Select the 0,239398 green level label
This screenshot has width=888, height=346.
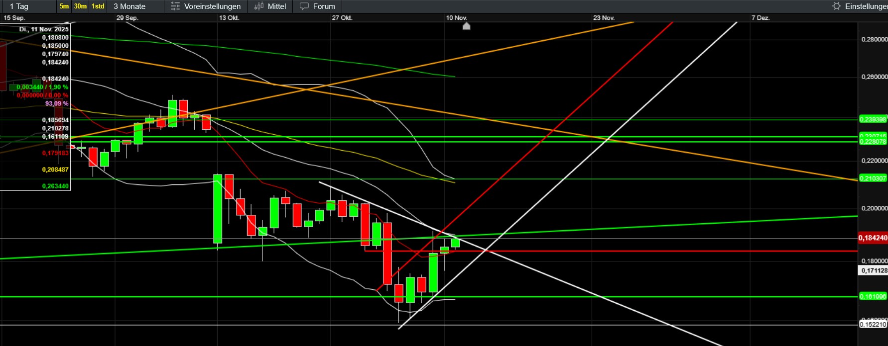873,119
